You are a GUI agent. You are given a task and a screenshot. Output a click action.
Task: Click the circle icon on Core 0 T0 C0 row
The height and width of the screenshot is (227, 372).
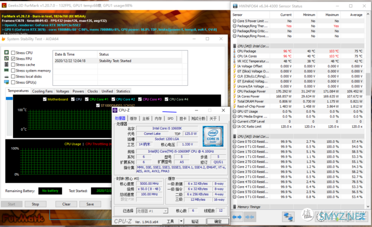pyautogui.click(x=234, y=142)
